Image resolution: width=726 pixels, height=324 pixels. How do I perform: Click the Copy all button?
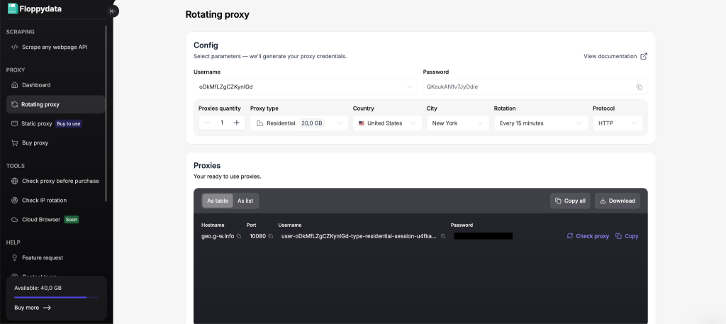(570, 201)
